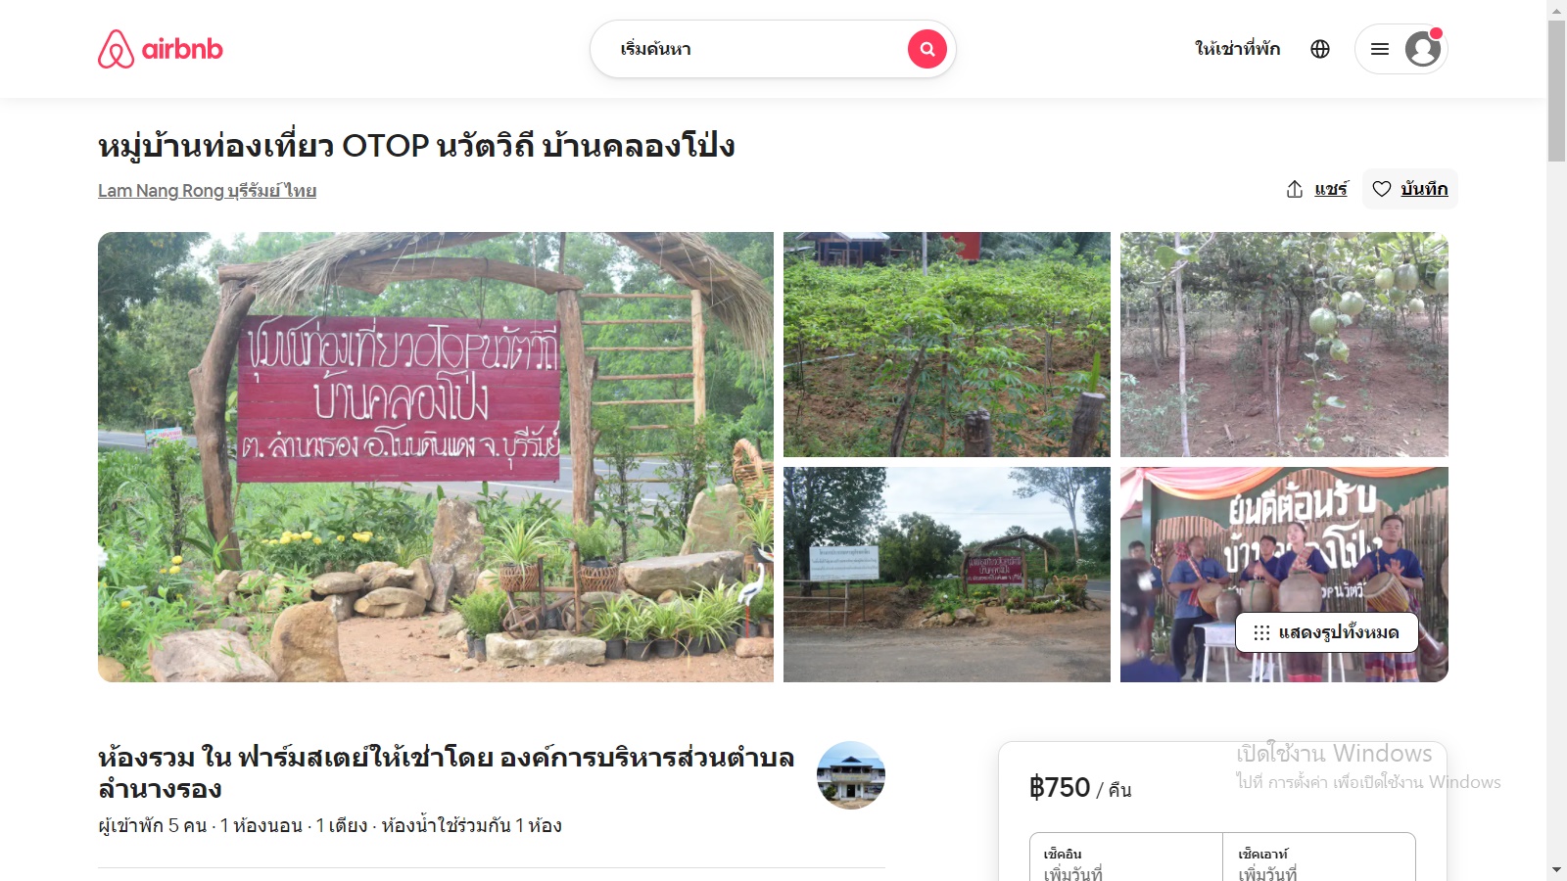Open the passion fruit vines photo
The height and width of the screenshot is (881, 1567).
coord(1284,345)
